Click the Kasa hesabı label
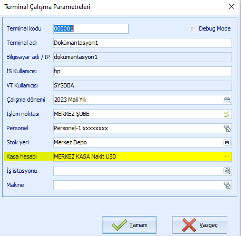The height and width of the screenshot is (236, 241). (x=22, y=156)
